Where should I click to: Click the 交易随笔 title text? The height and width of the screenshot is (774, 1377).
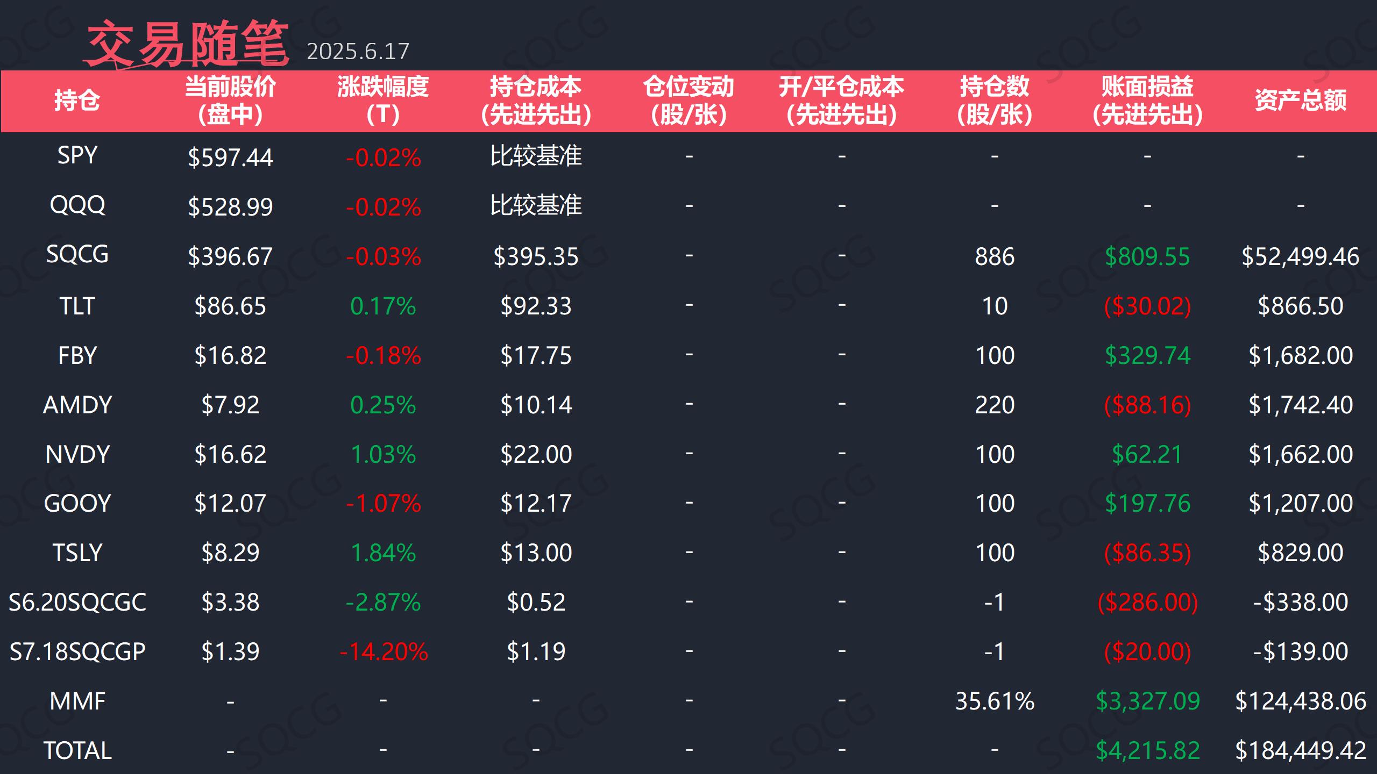coord(186,44)
